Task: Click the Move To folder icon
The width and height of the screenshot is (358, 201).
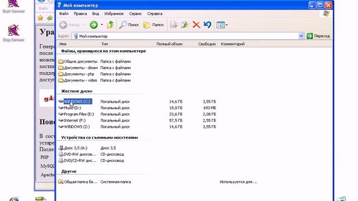Action: 174,25
